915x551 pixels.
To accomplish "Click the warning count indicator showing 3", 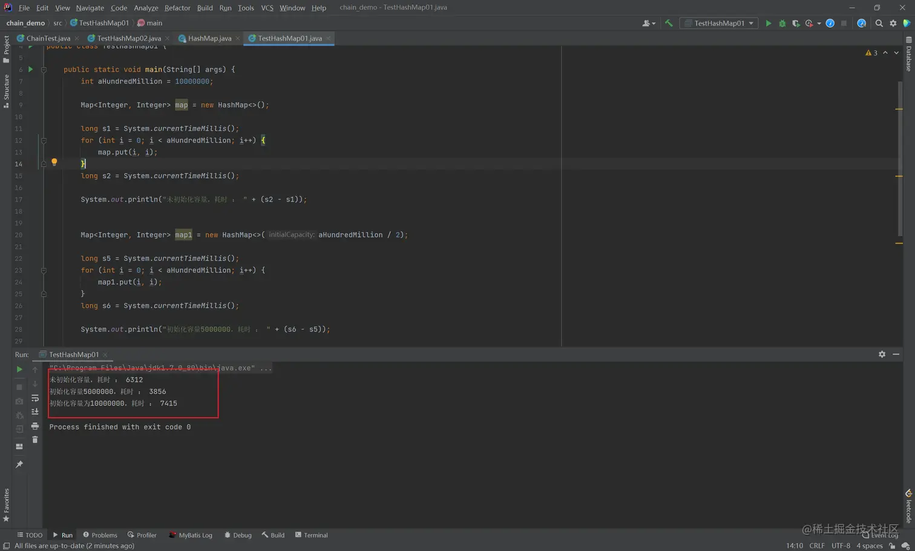I will tap(871, 53).
